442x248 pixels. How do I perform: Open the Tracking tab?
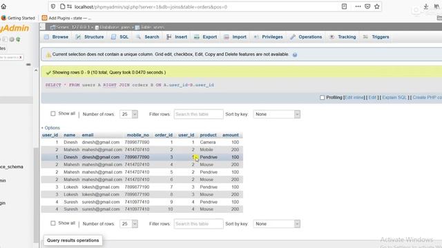coord(343,37)
